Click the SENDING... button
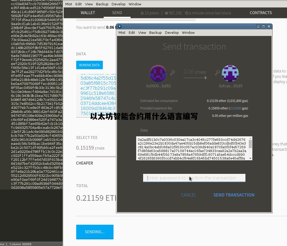 95,232
